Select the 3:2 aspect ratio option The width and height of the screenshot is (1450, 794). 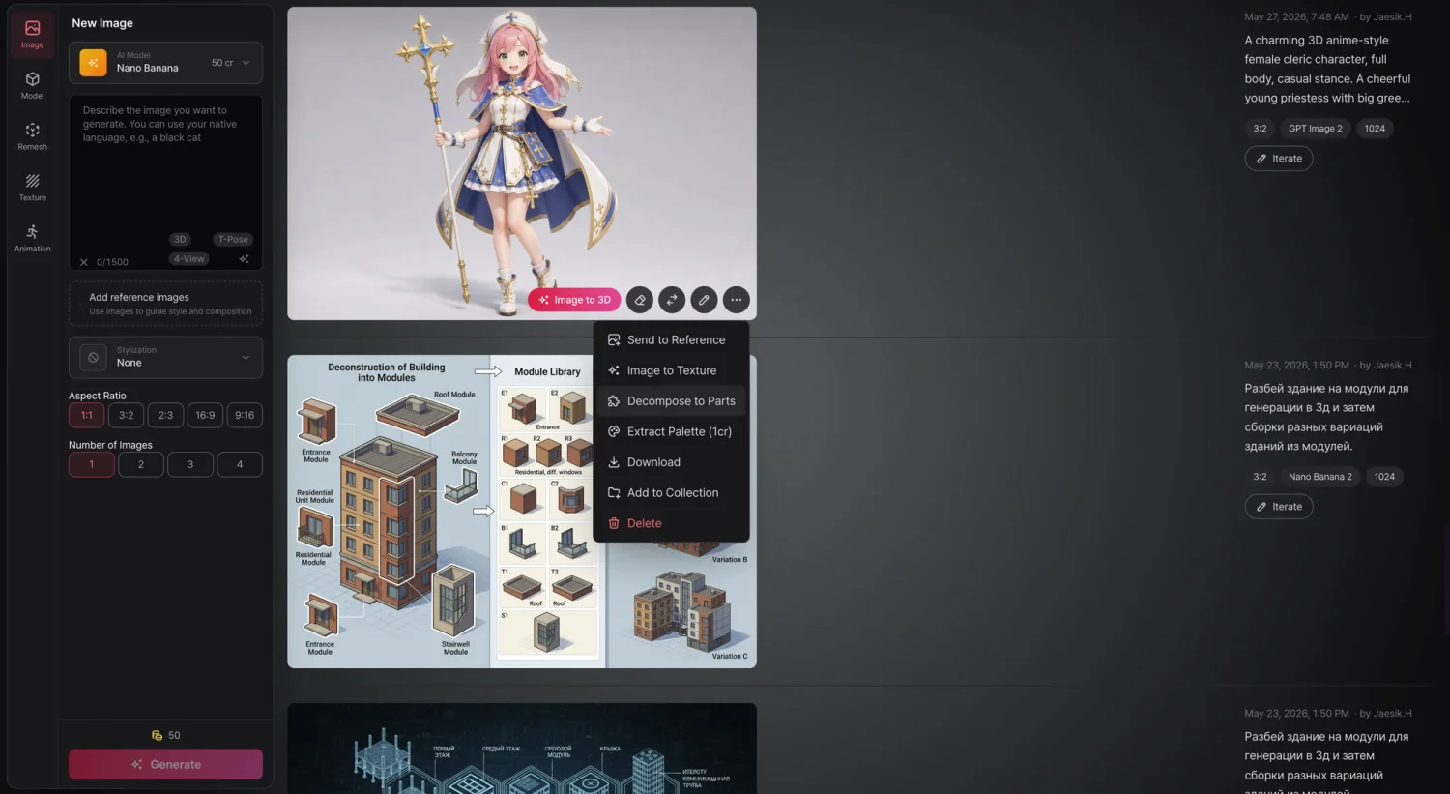127,415
